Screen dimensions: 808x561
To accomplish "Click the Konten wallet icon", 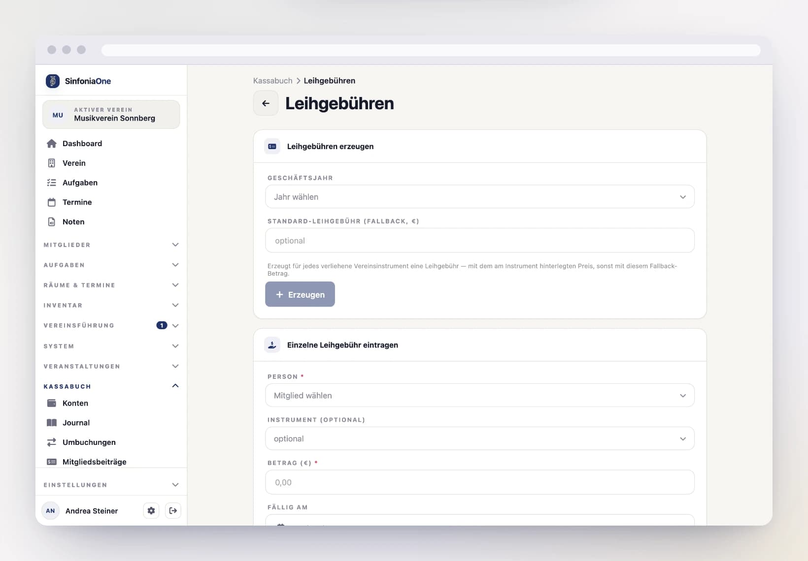I will coord(51,403).
